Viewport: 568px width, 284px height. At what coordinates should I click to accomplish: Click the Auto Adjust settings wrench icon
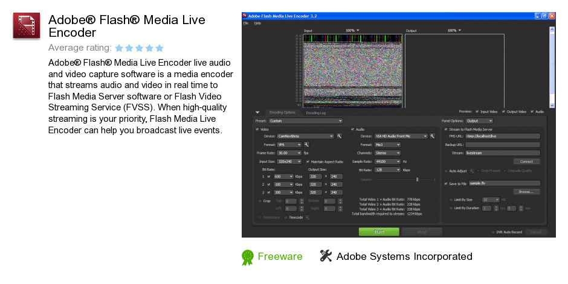pyautogui.click(x=472, y=171)
